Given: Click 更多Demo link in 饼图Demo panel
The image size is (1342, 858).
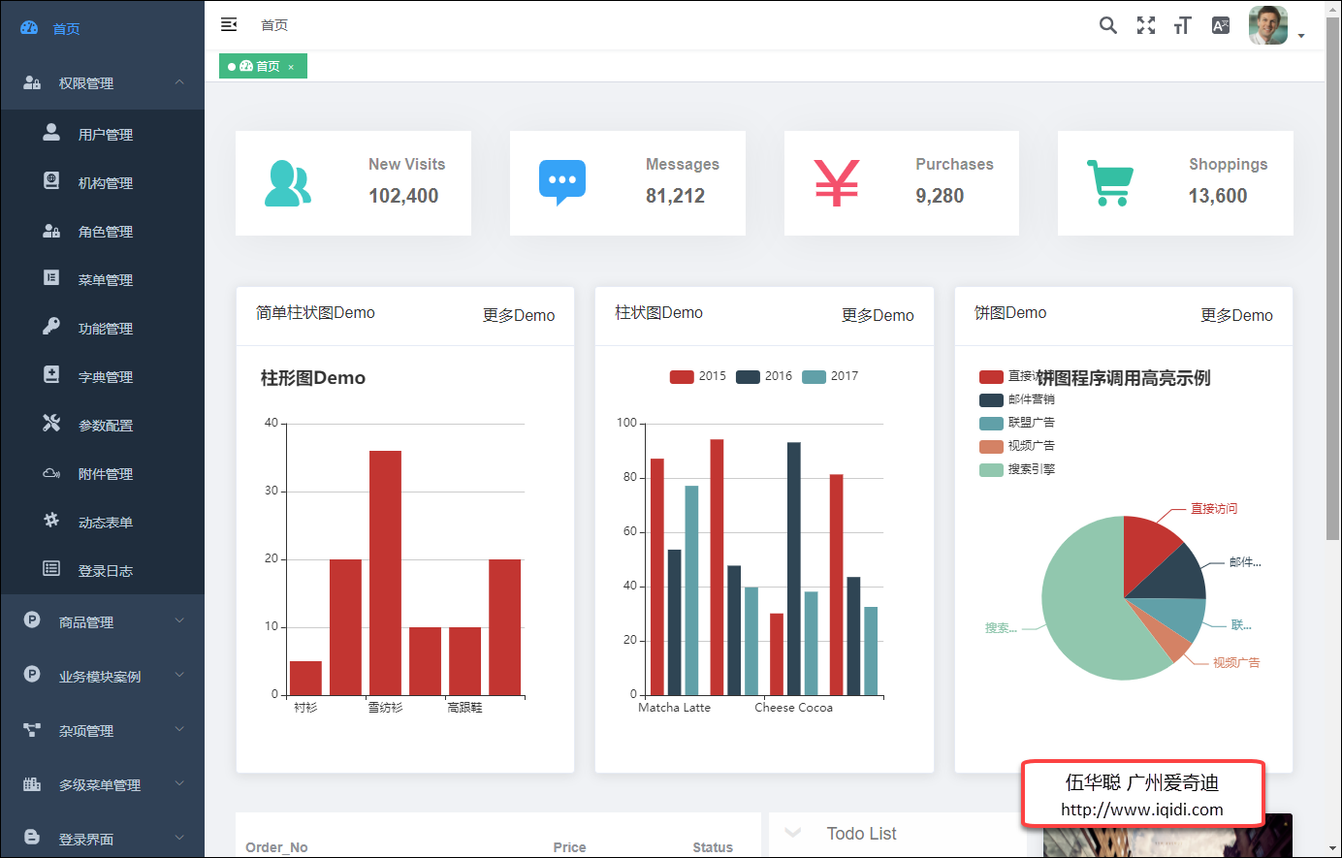Looking at the screenshot, I should [1236, 315].
